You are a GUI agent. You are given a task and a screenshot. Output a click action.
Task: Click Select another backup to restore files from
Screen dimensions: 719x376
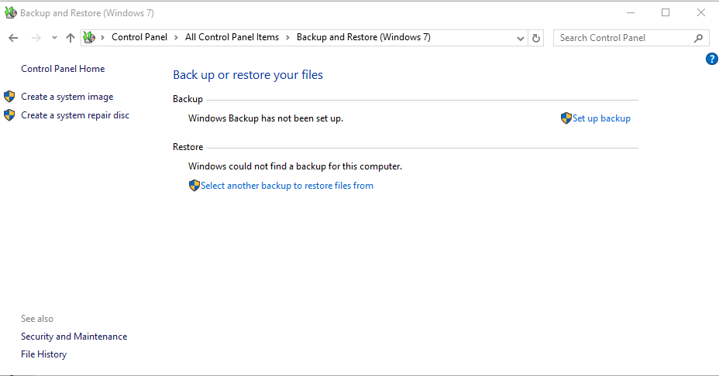[287, 186]
